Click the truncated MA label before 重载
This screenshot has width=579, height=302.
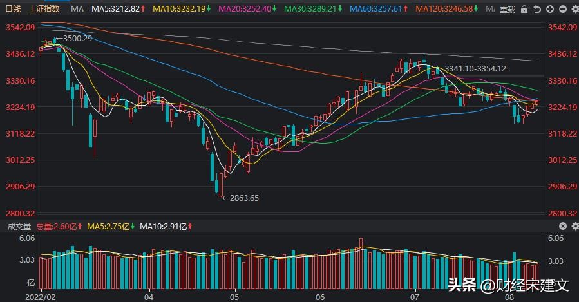490,9
